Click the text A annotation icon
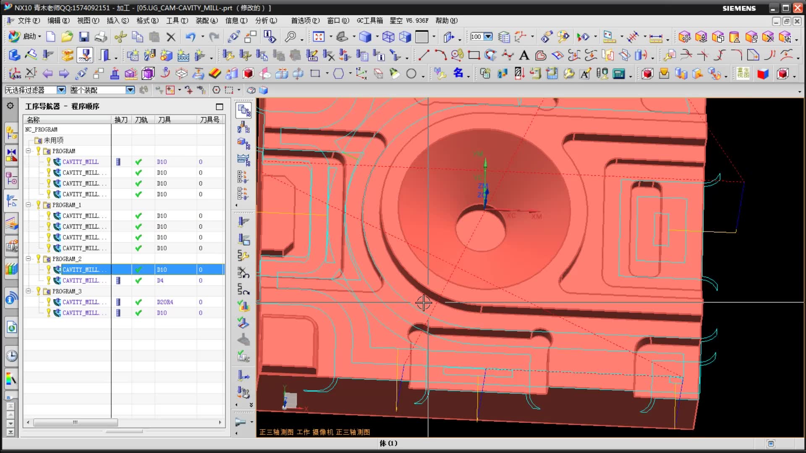This screenshot has width=806, height=453. (x=524, y=55)
